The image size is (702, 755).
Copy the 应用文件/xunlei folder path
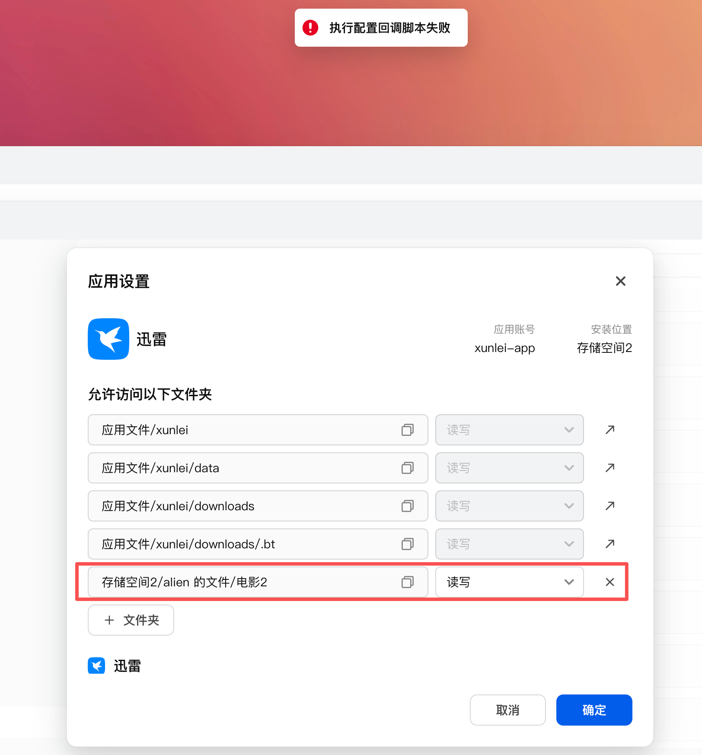click(408, 430)
